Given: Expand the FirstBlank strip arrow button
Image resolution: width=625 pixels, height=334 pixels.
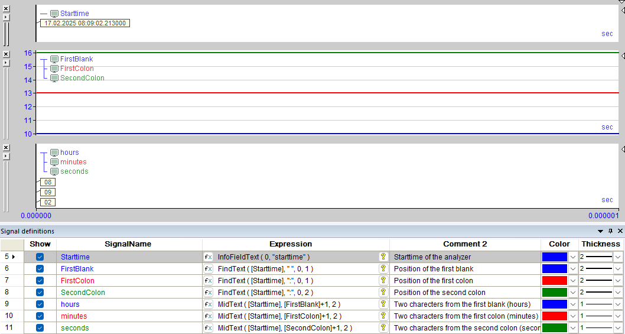Looking at the screenshot, I should click(x=6, y=63).
